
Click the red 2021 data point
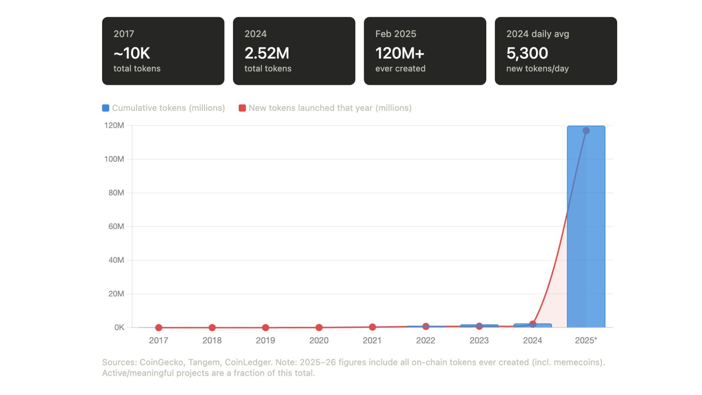point(372,327)
